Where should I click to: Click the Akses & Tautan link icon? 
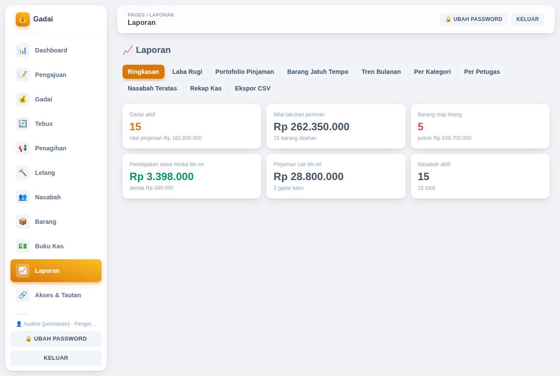click(x=23, y=295)
